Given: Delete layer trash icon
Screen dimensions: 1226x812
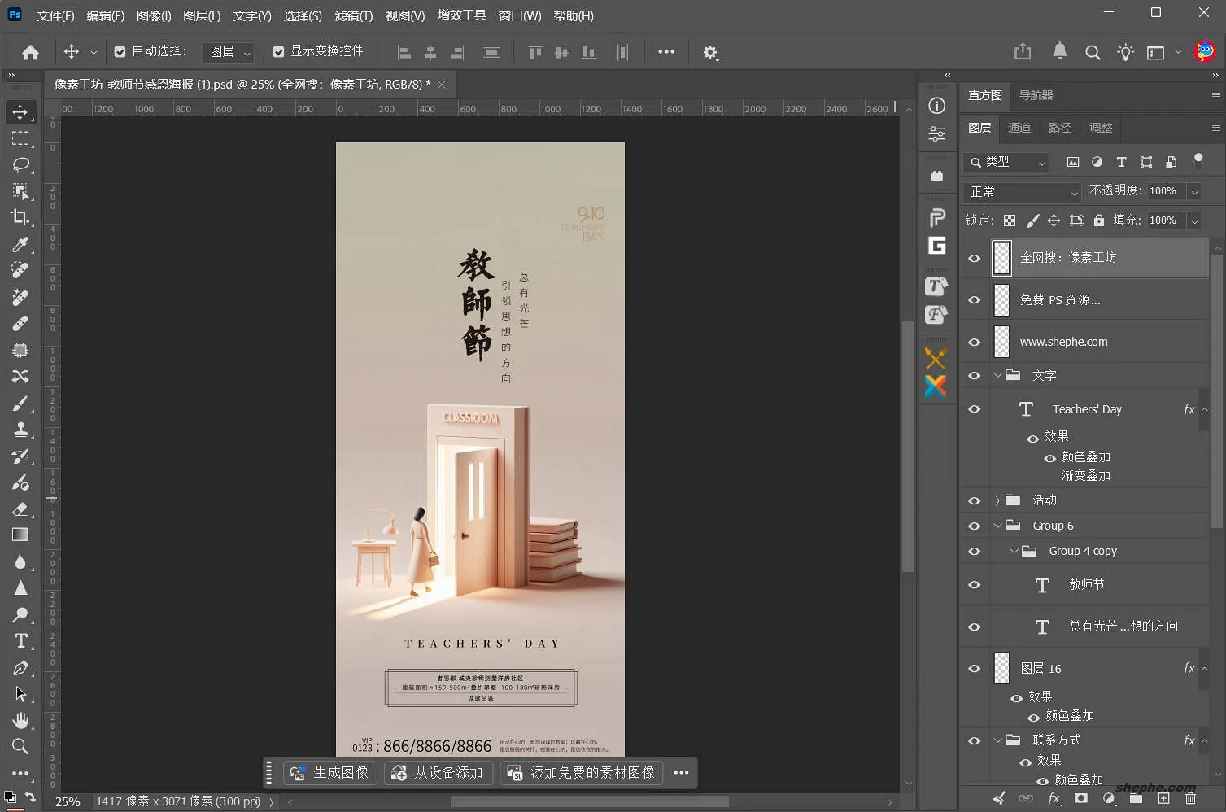Looking at the screenshot, I should pyautogui.click(x=1191, y=799).
